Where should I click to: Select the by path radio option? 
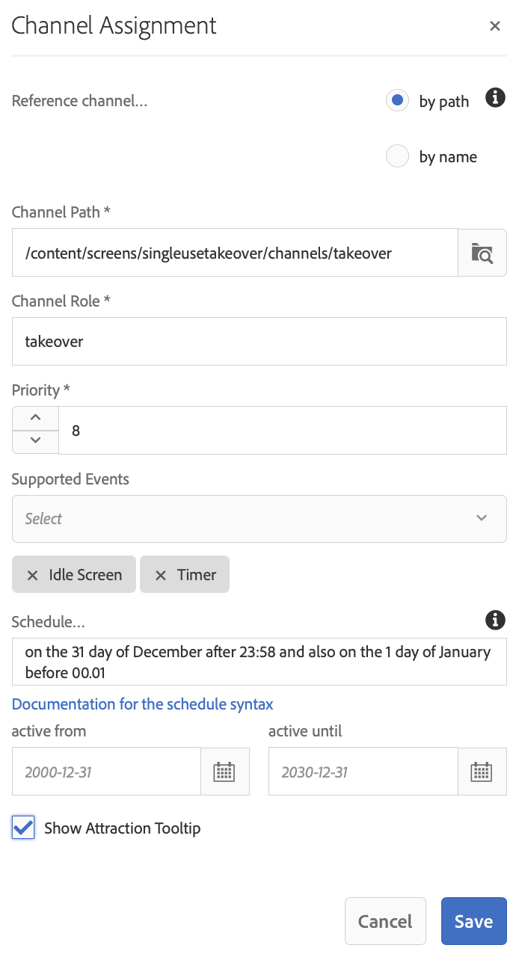398,100
